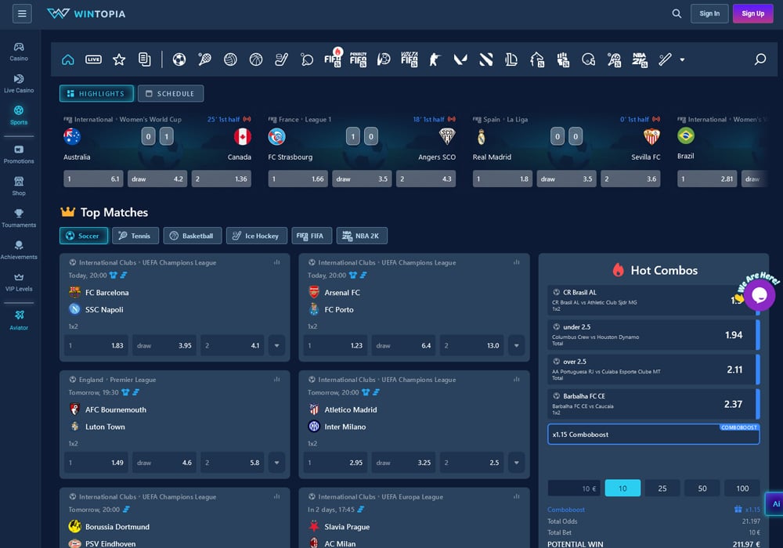
Task: Open Barcelona vs Napoli statistics icon
Action: pos(276,262)
